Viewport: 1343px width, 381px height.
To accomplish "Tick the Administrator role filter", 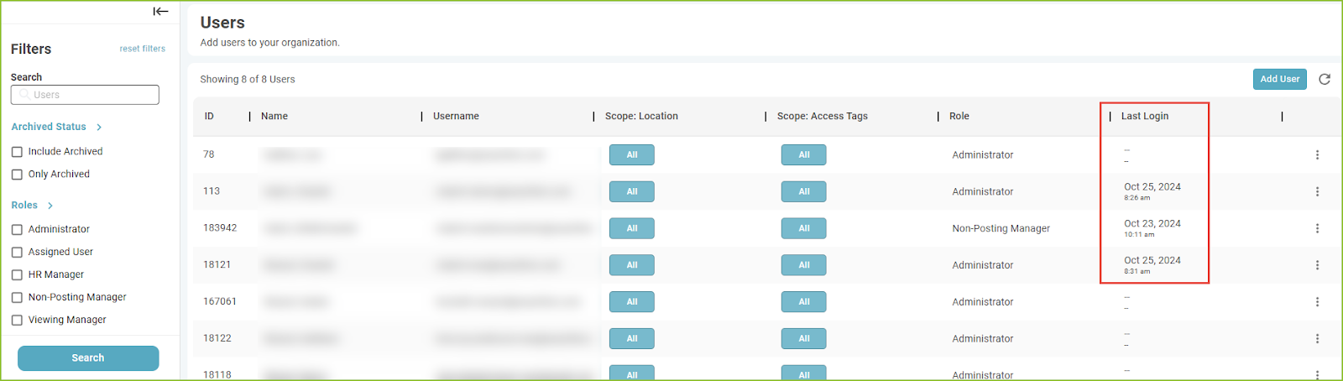I will click(17, 229).
